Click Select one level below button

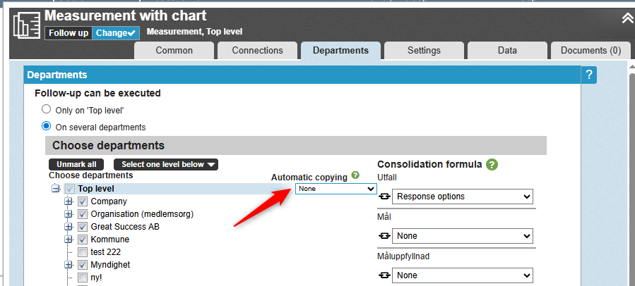coord(165,164)
